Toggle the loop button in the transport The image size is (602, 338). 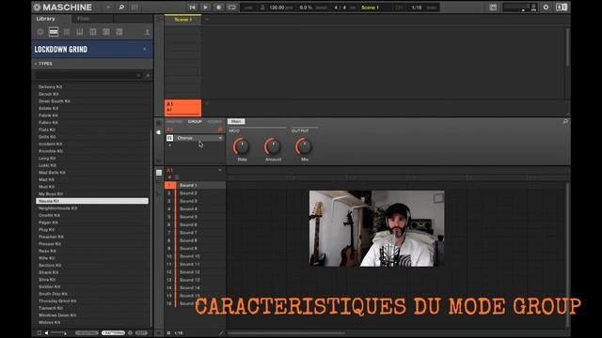click(x=232, y=8)
